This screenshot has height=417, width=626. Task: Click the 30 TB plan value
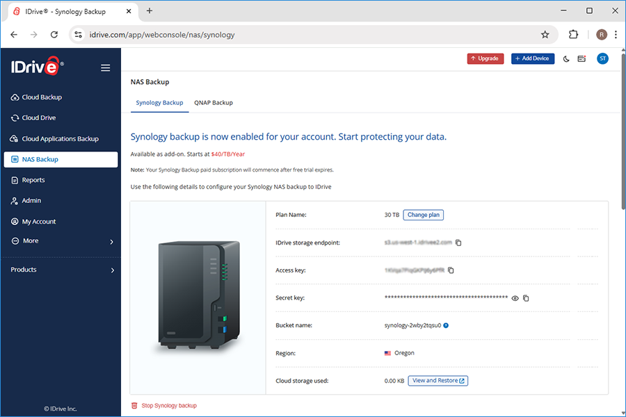(x=392, y=215)
